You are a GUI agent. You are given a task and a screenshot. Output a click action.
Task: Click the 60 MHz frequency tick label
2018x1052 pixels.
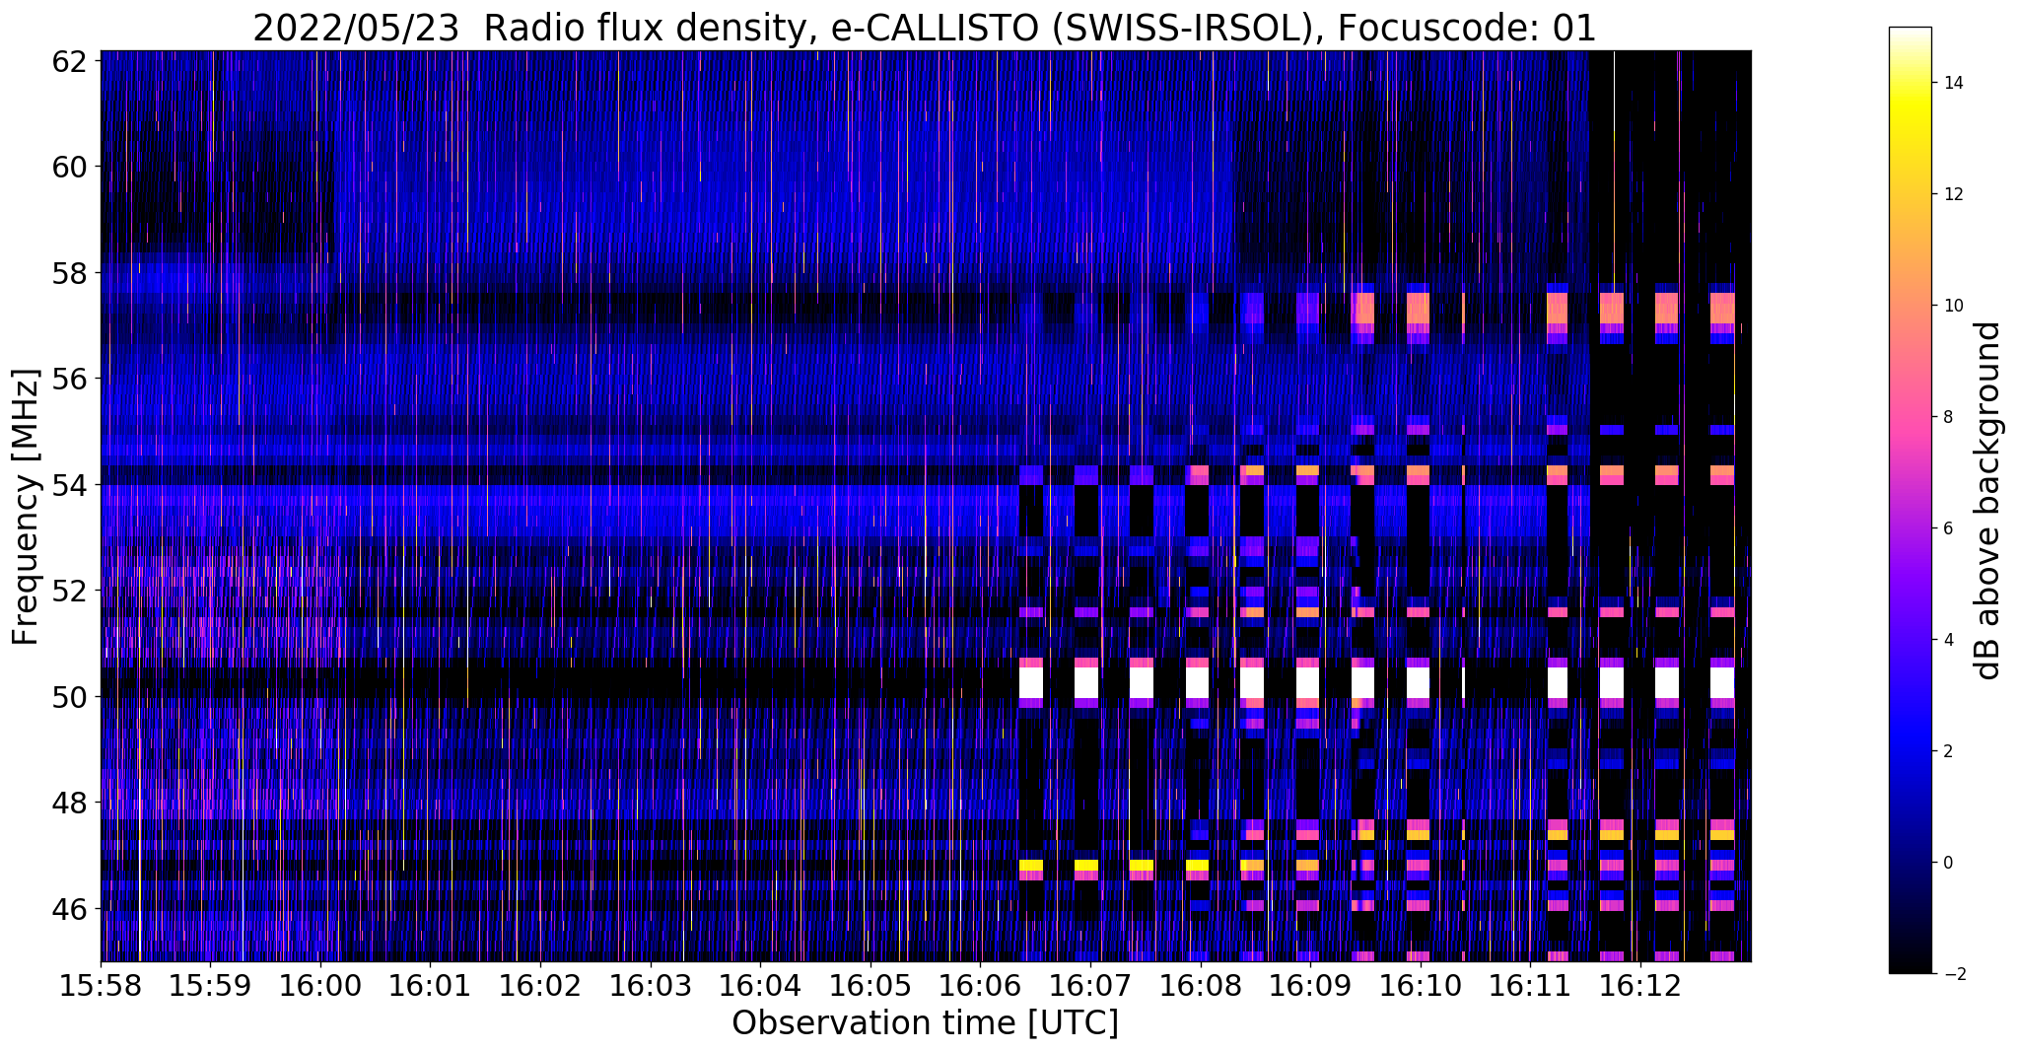(70, 166)
